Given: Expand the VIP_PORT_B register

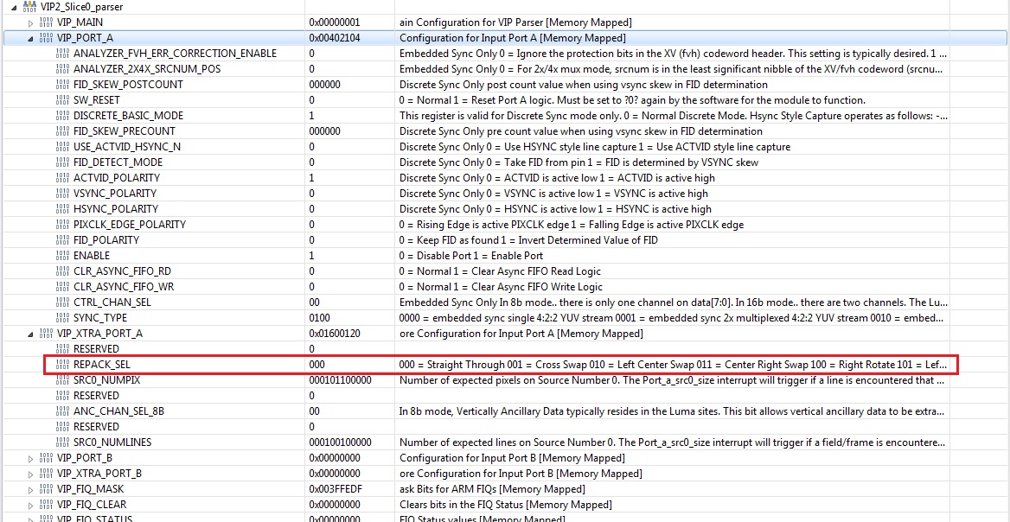Looking at the screenshot, I should (30, 458).
